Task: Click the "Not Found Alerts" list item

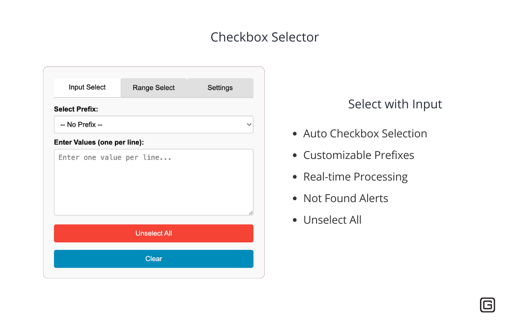Action: 346,198
